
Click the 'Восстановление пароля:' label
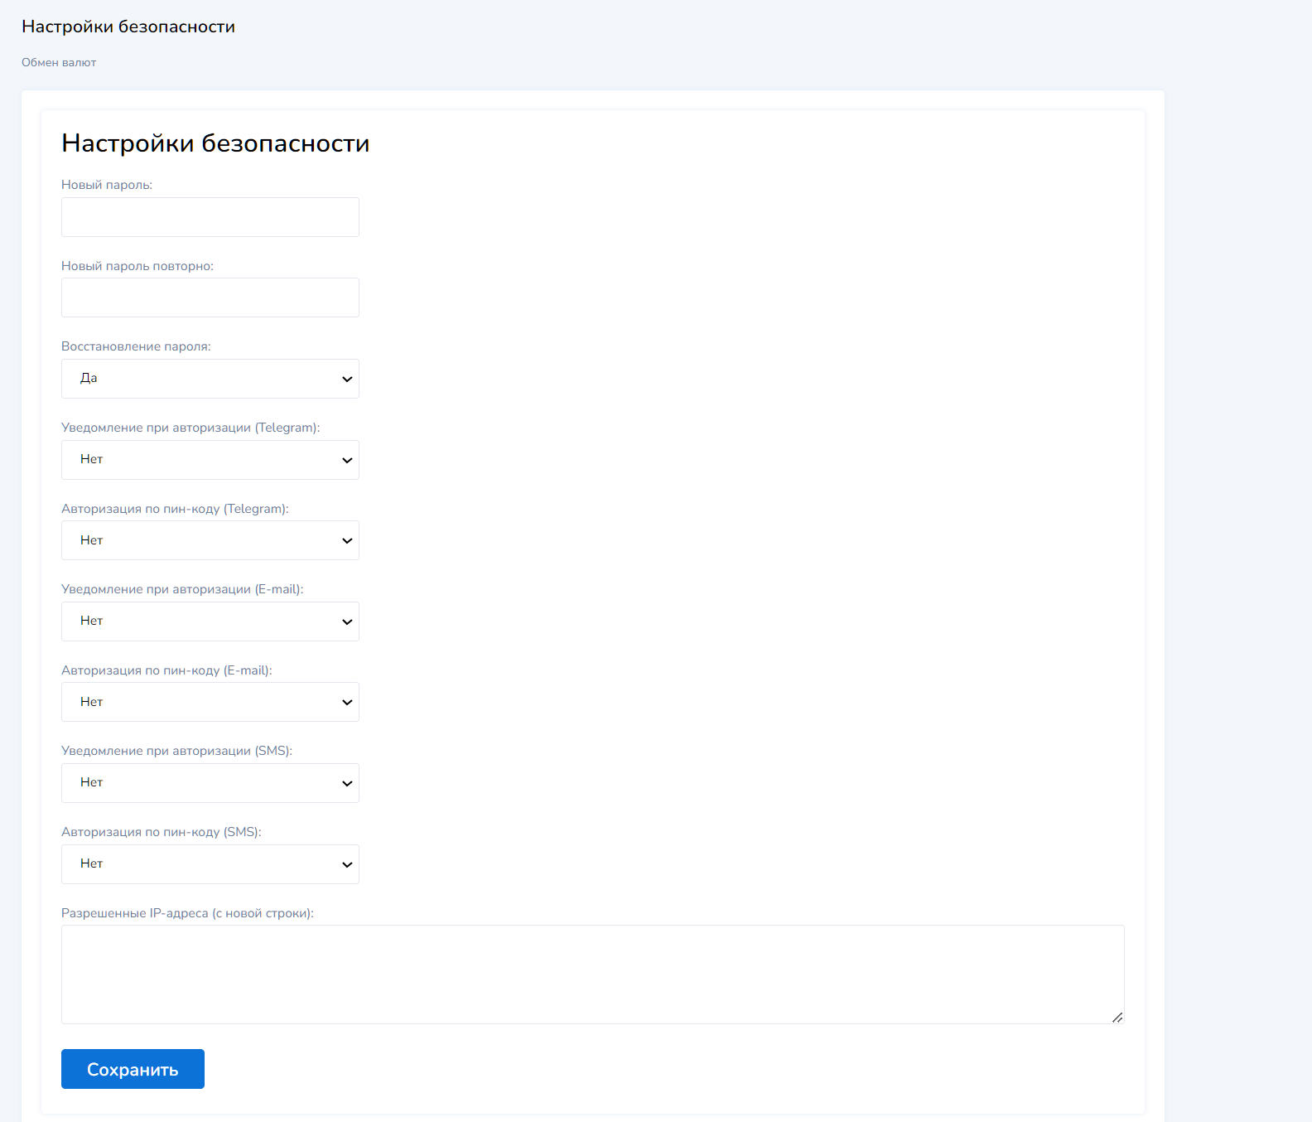coord(136,346)
